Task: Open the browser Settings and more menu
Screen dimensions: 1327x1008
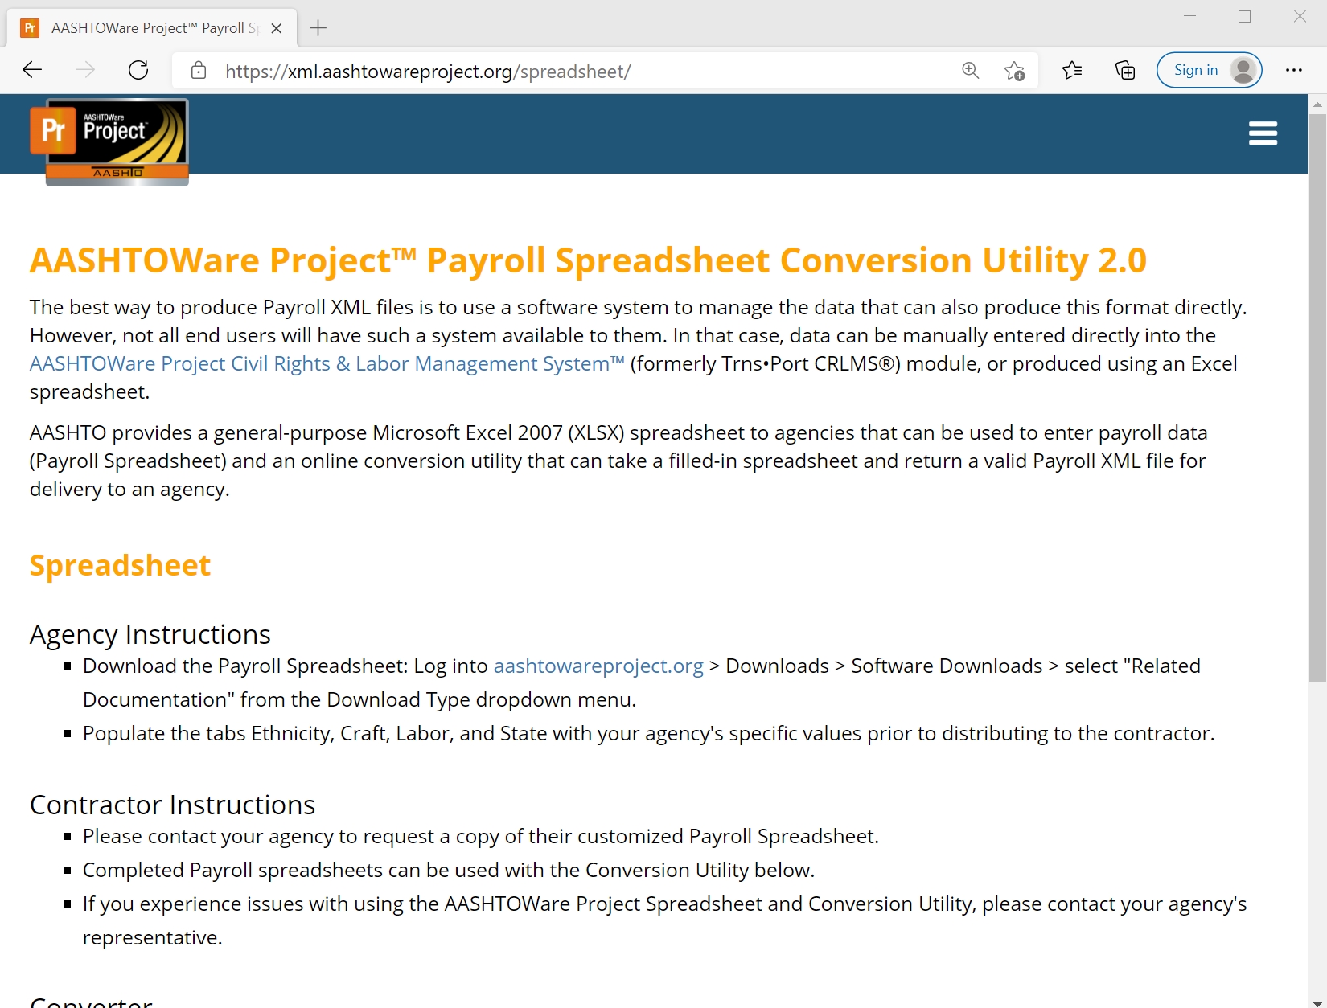Action: coord(1294,70)
